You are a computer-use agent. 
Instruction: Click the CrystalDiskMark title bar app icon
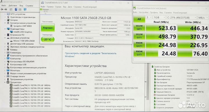tap(135, 8)
